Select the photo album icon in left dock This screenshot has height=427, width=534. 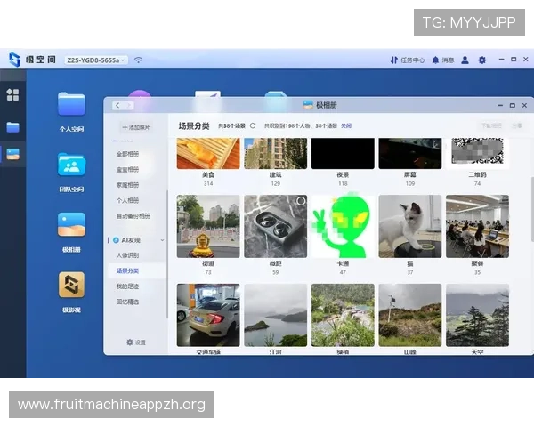coord(13,154)
